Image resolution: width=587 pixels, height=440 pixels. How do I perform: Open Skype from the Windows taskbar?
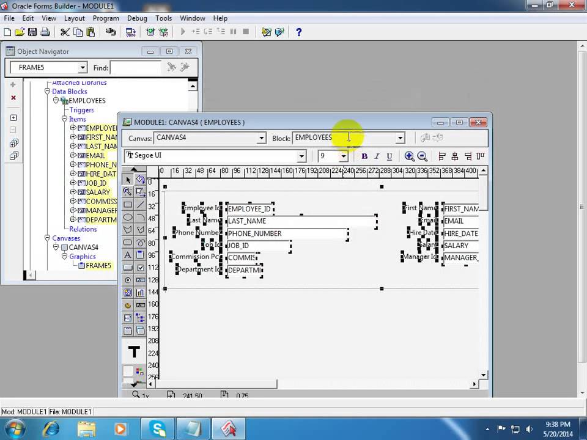click(x=158, y=429)
